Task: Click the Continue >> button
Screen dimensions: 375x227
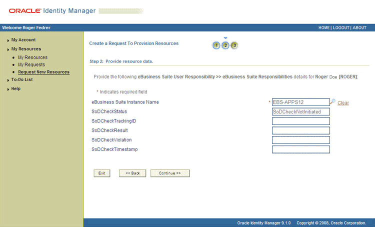Action: tap(170, 173)
